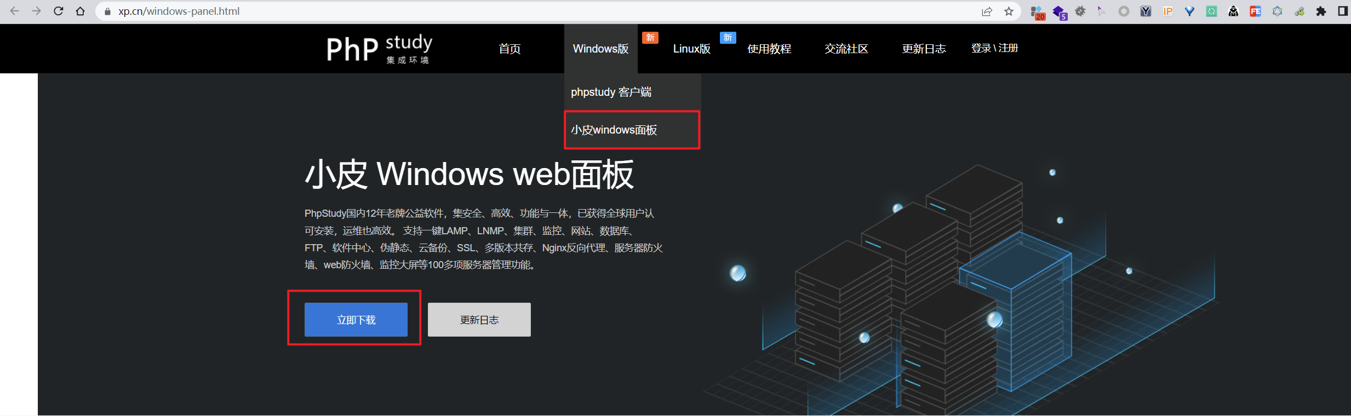
Task: Click the purple cursor arrow extension icon
Action: click(1101, 11)
